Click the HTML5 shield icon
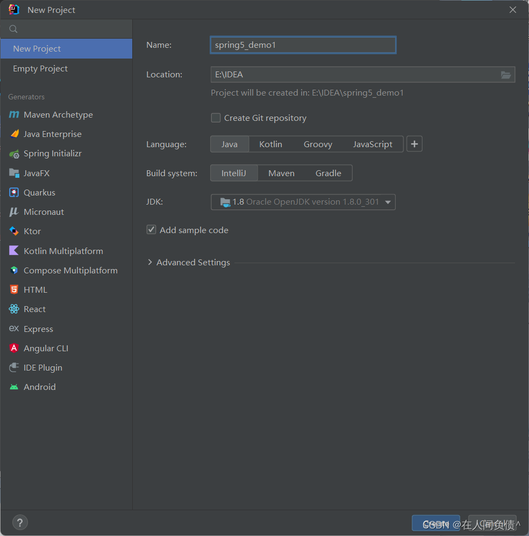The height and width of the screenshot is (536, 529). tap(14, 289)
